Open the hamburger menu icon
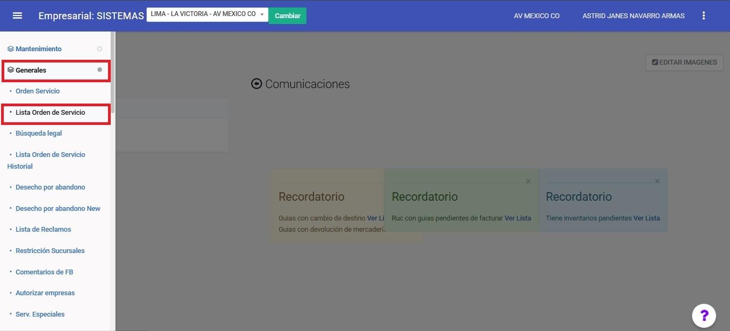 coord(17,15)
